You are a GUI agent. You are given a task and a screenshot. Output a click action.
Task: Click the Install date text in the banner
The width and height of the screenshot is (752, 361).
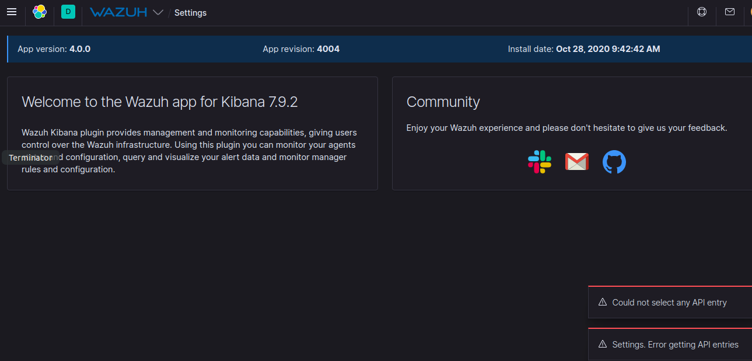584,48
